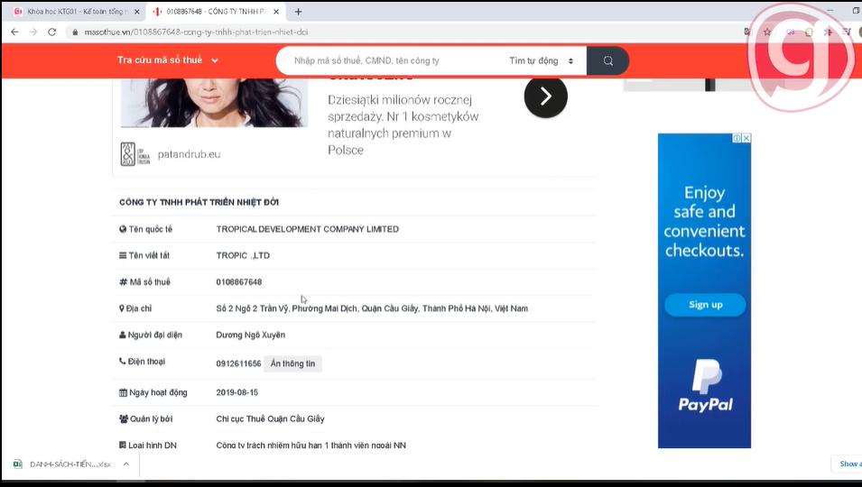Click the phone icon beside Điện thoại

(x=123, y=362)
